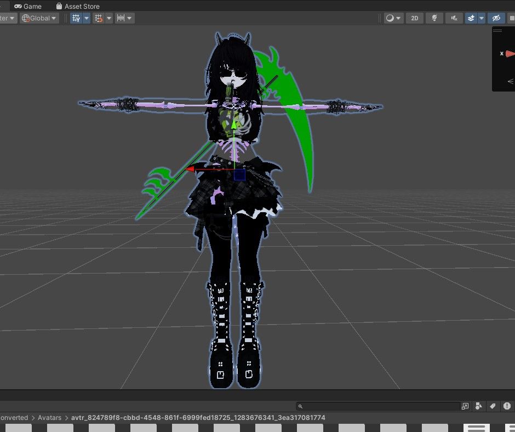Open the orientation gizmo overlay menu handle
515x432 pixels.
click(x=497, y=31)
